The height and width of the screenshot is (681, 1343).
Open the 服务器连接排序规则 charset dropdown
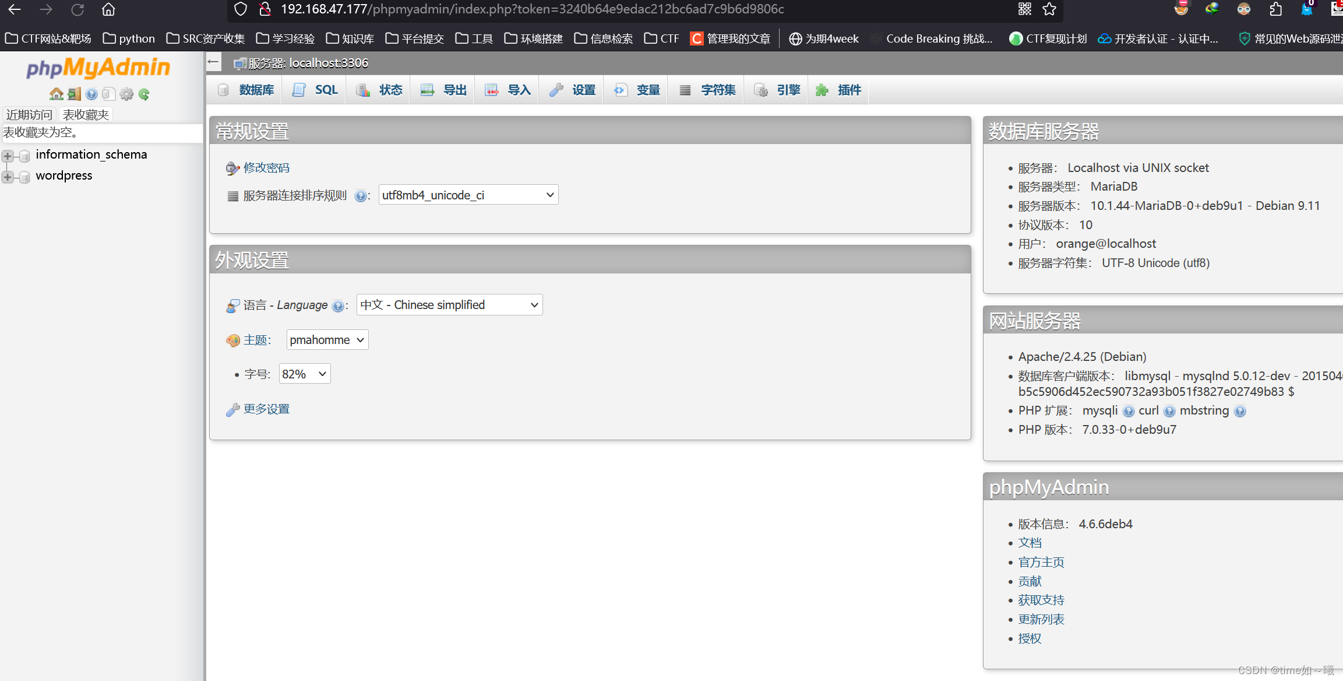coord(465,195)
